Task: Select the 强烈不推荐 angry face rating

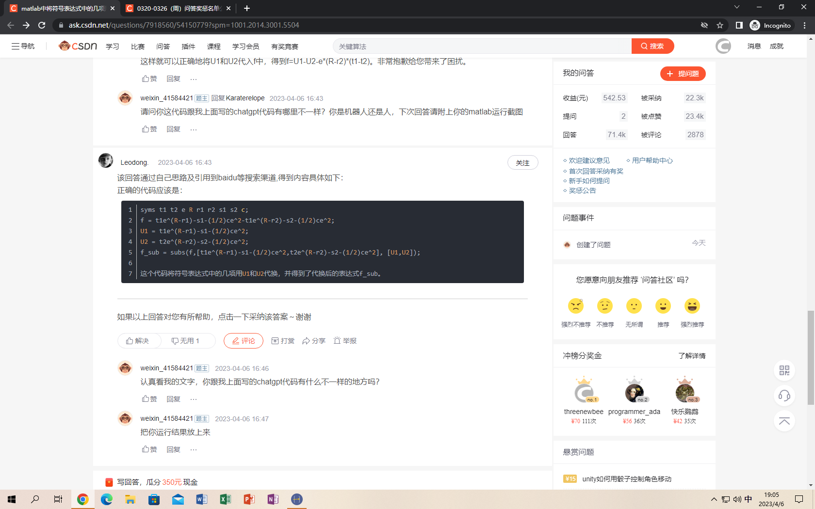Action: point(576,306)
